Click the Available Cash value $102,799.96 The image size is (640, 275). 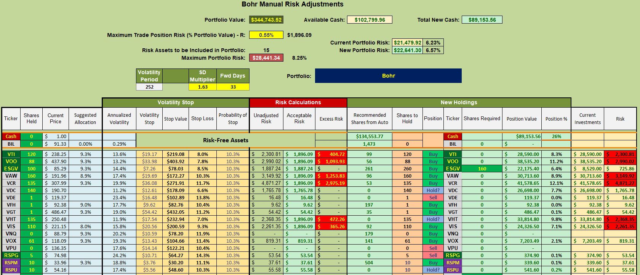[370, 20]
